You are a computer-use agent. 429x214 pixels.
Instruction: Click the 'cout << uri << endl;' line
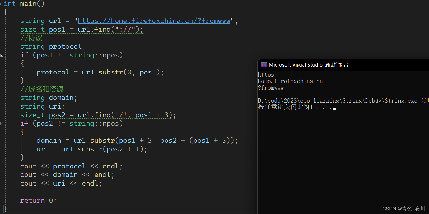point(61,183)
